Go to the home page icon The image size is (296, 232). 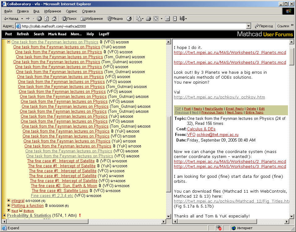point(54,19)
